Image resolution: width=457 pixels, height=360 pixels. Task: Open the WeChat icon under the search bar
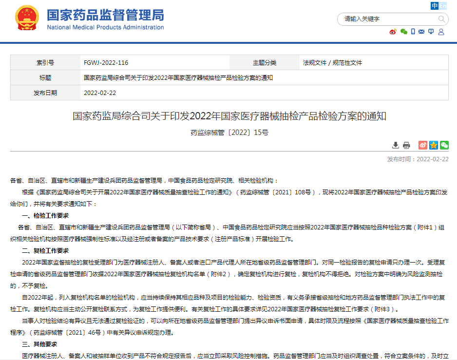click(403, 32)
